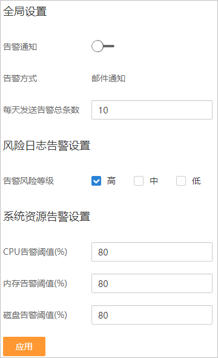The height and width of the screenshot is (358, 218).
Task: Toggle the 告警通知 switch
Action: pyautogui.click(x=103, y=46)
